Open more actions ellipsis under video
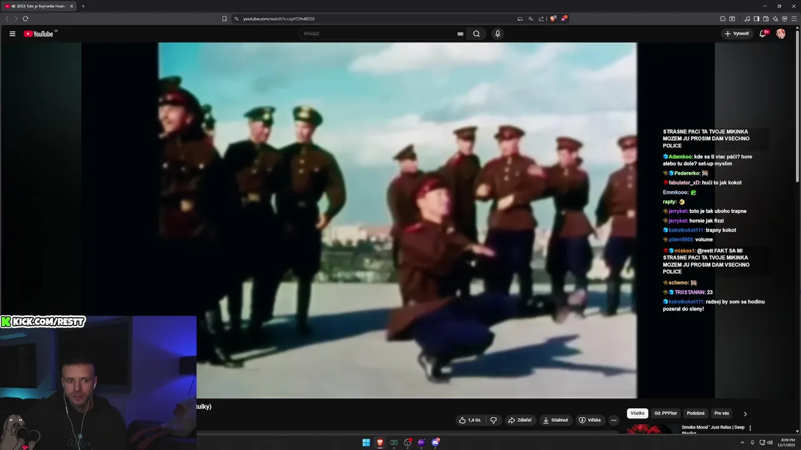 [x=614, y=420]
